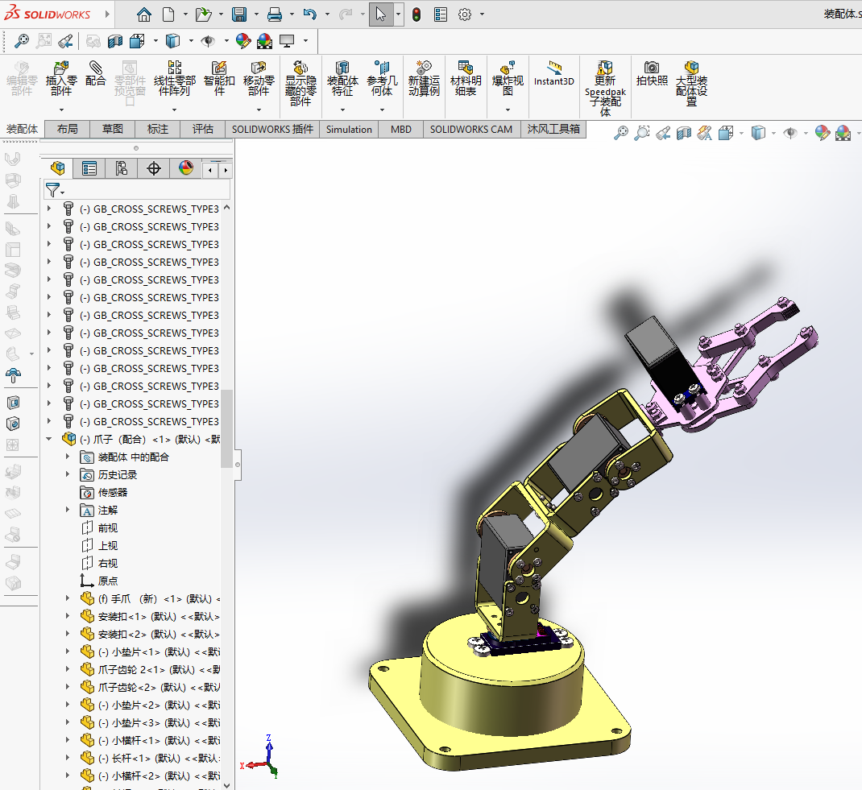Print the document
Viewport: 862px width, 790px height.
click(275, 14)
